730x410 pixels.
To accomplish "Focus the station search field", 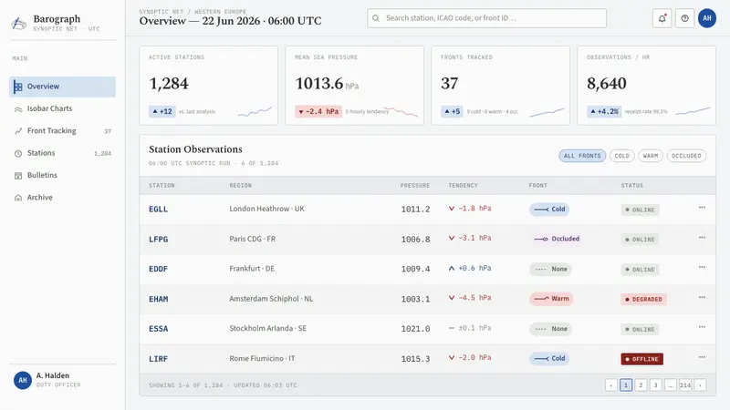I will [x=486, y=18].
